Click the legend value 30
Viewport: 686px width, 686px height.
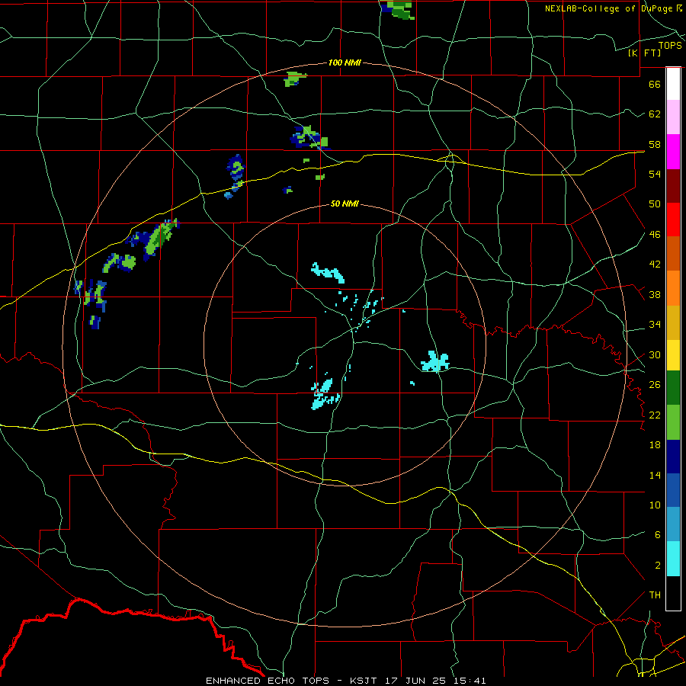pyautogui.click(x=655, y=354)
